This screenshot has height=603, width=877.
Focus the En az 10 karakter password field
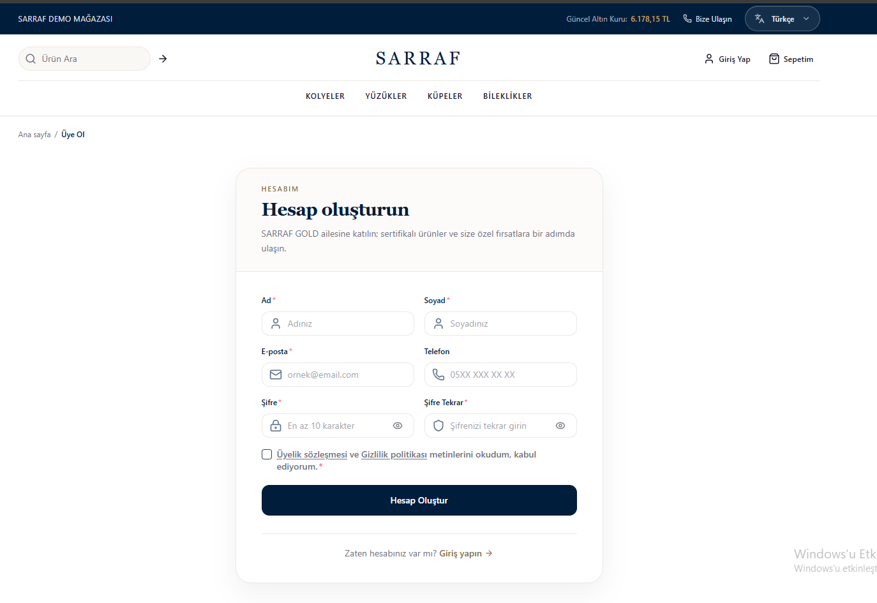click(x=338, y=426)
